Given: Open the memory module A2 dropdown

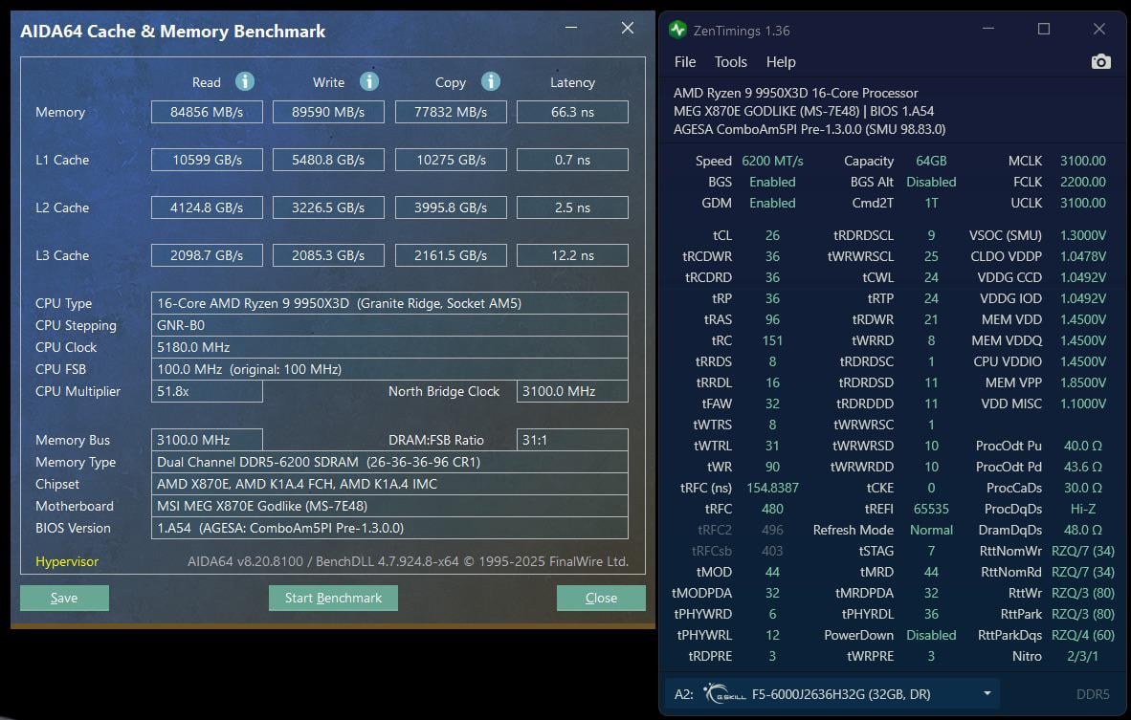Looking at the screenshot, I should point(987,693).
